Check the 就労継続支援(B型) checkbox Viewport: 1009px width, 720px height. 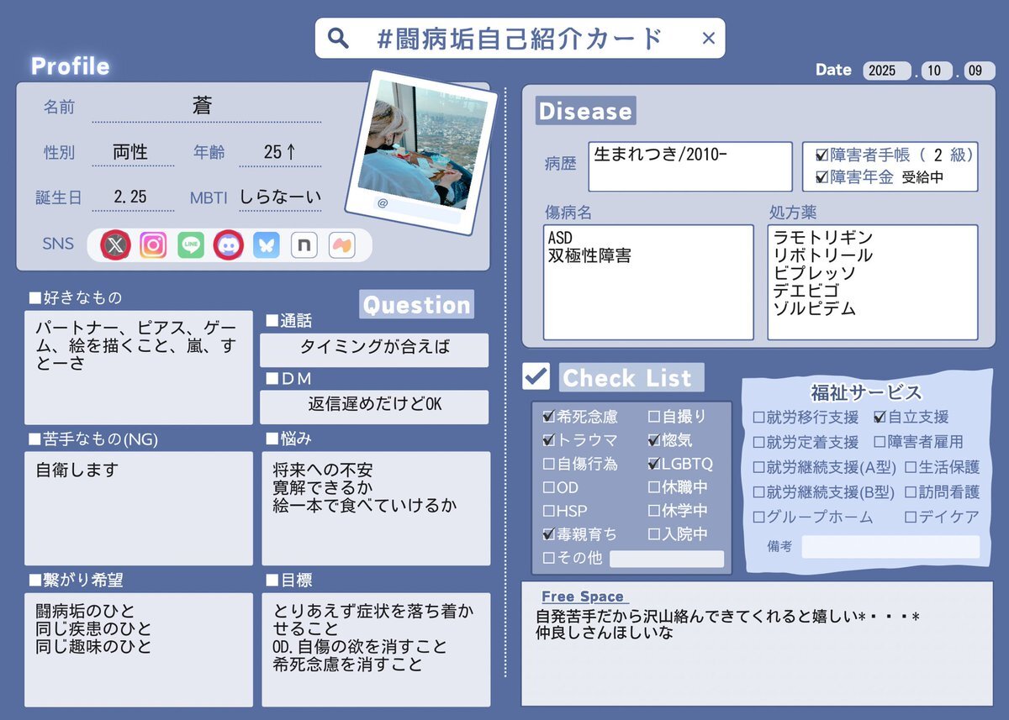click(x=758, y=492)
